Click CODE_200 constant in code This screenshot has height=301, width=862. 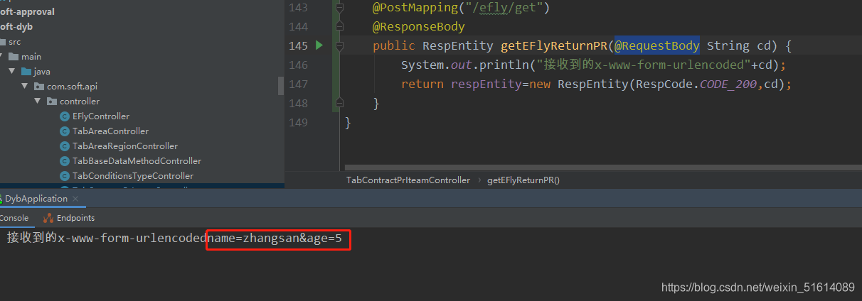coord(728,84)
